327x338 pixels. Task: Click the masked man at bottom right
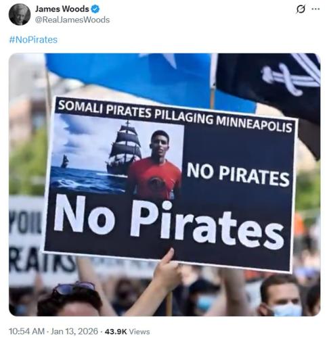281,296
